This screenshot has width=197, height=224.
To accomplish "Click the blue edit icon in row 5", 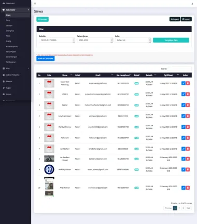I will coord(184,127).
